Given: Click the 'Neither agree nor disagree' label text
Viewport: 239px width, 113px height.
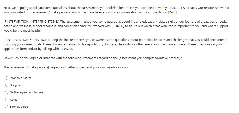Looking at the screenshot, I should (26, 92).
